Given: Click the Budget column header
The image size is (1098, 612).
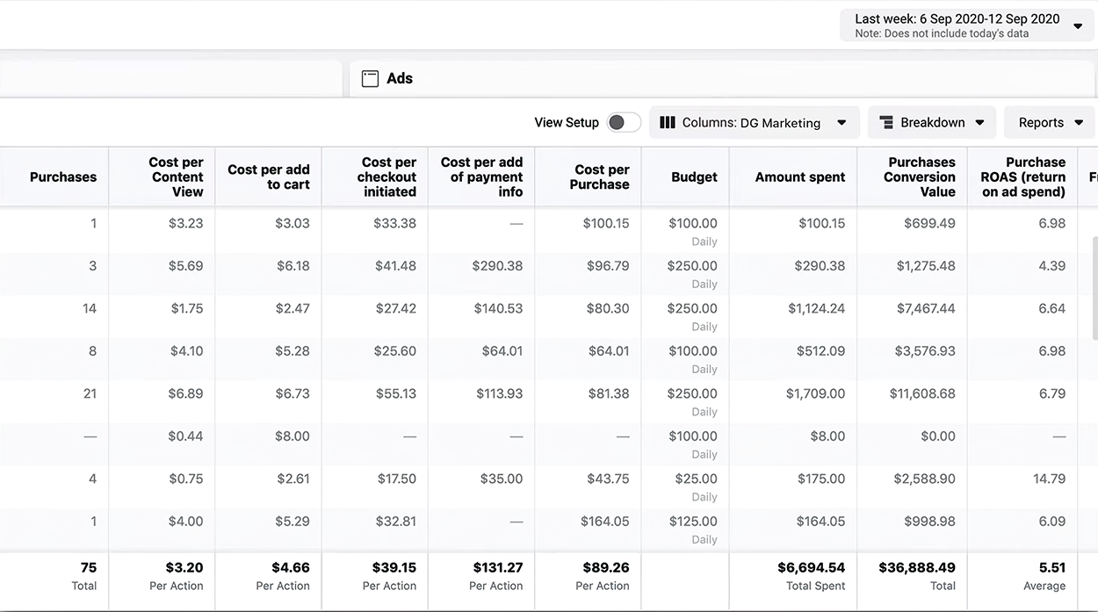Looking at the screenshot, I should tap(694, 176).
